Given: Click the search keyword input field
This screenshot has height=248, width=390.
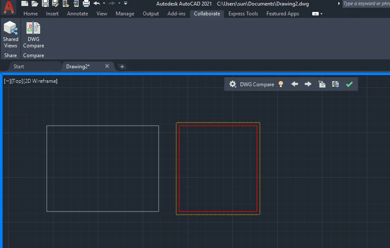Looking at the screenshot, I should pos(366,3).
